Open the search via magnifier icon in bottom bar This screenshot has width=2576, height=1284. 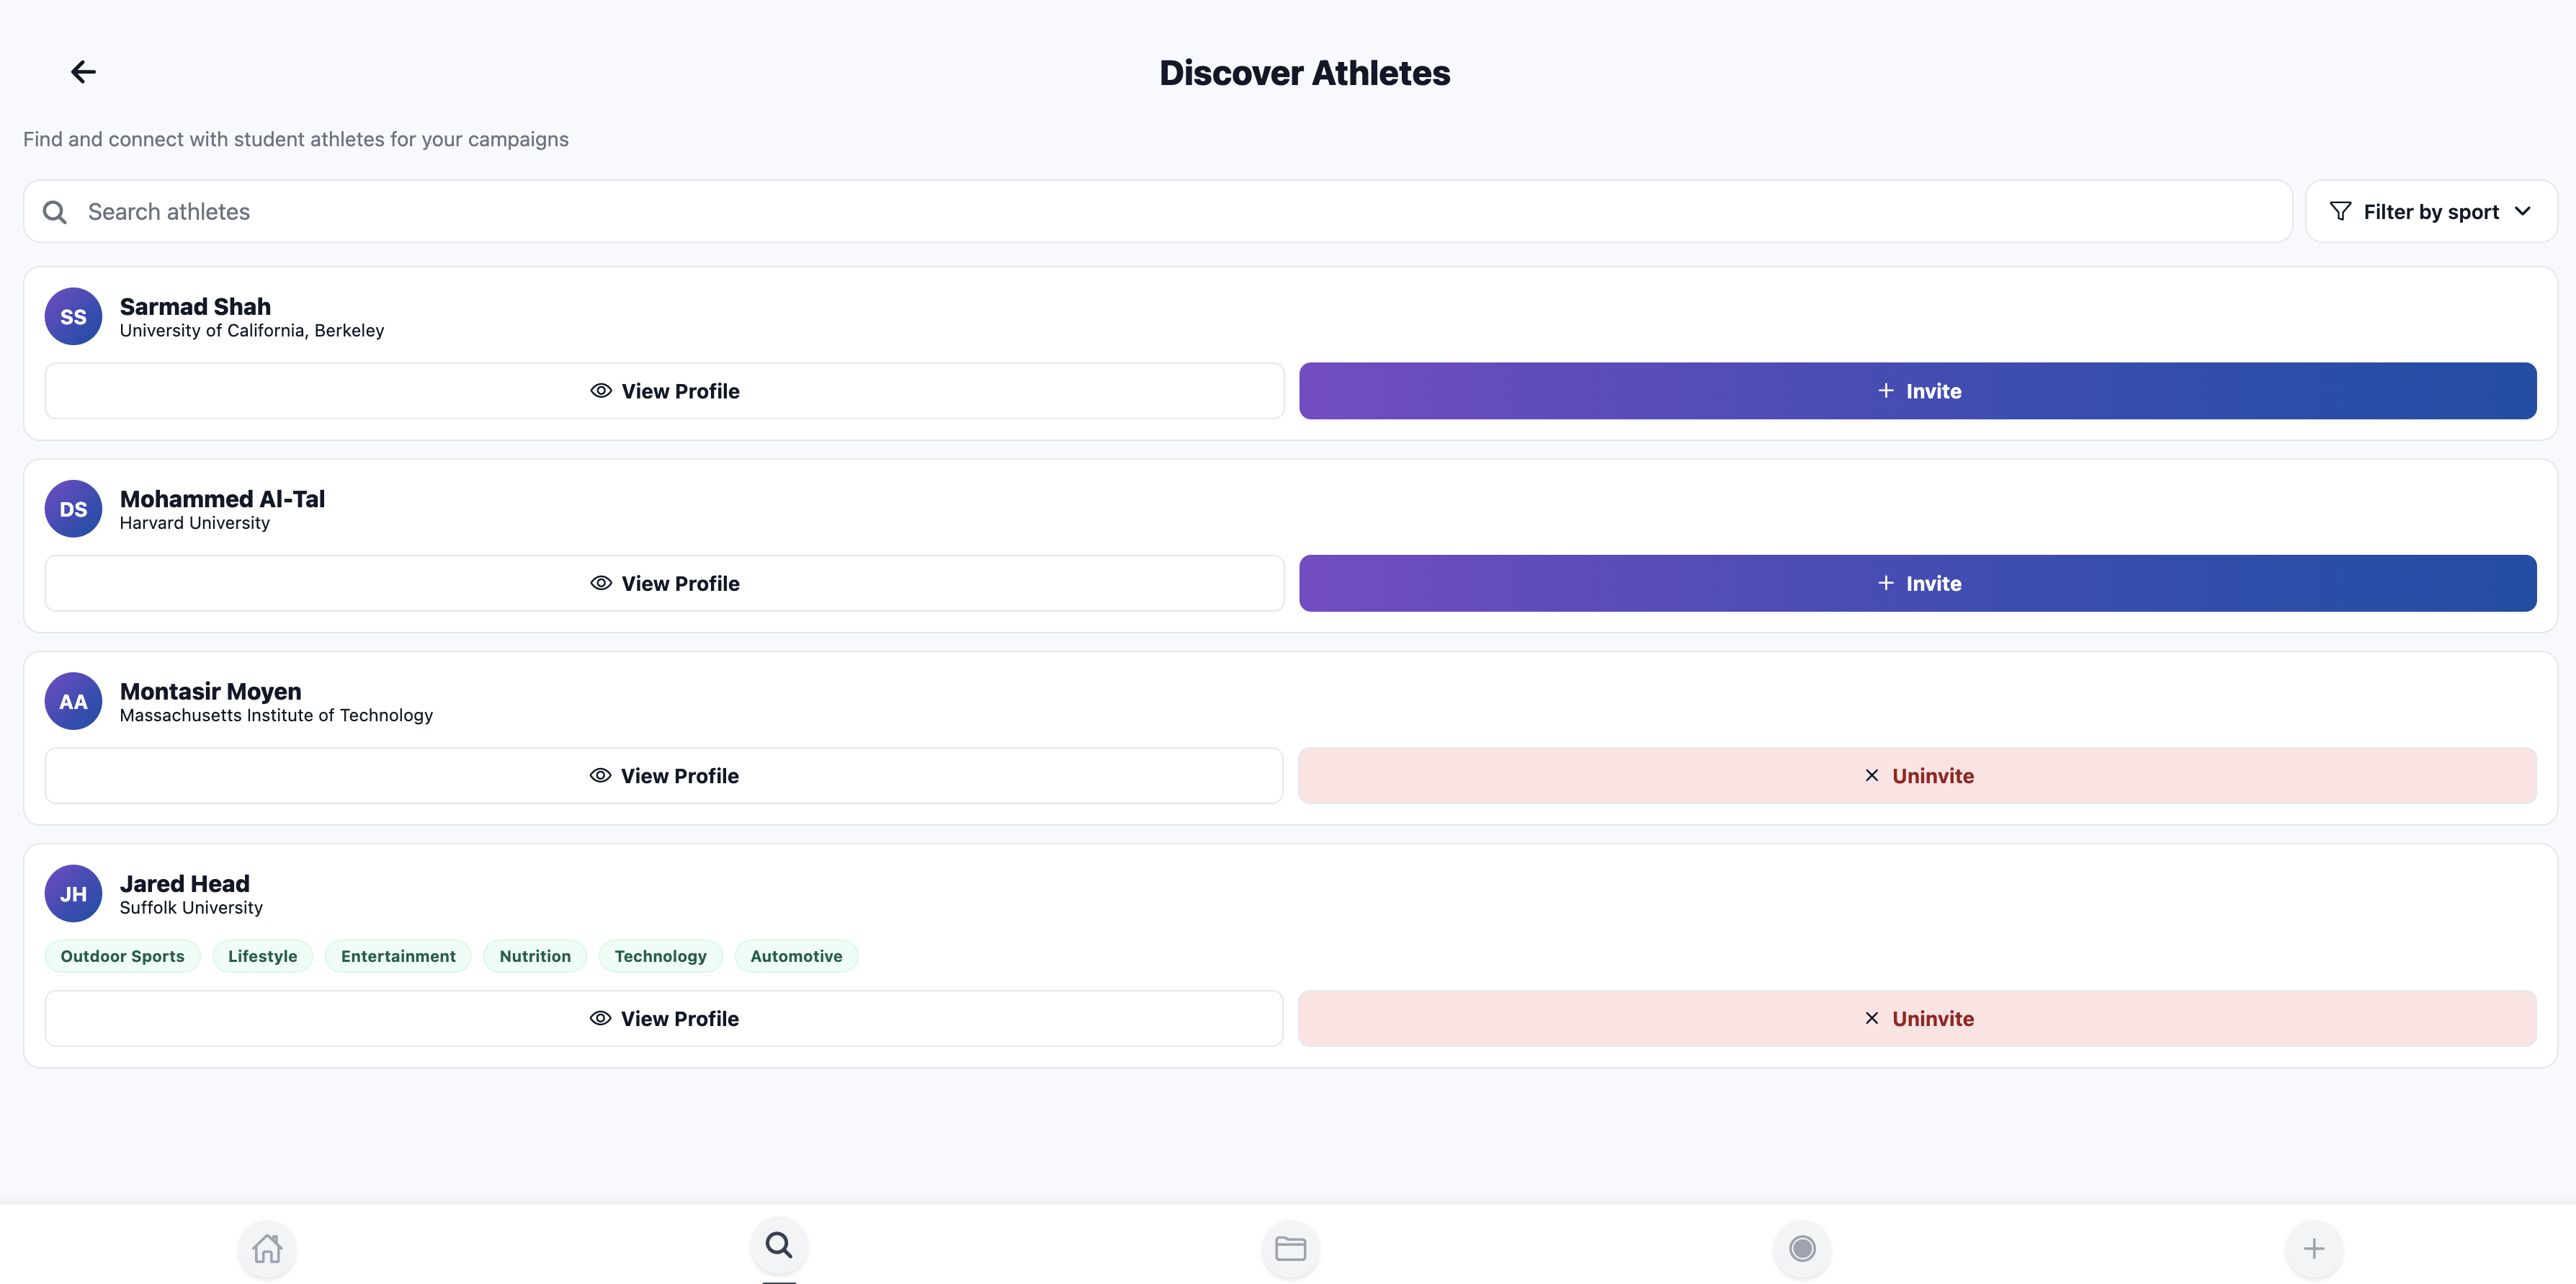click(x=778, y=1246)
